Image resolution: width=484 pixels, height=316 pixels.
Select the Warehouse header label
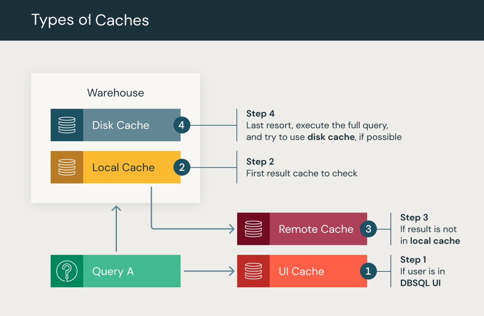point(115,93)
